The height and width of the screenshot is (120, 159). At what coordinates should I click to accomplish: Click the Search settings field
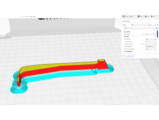[139, 28]
